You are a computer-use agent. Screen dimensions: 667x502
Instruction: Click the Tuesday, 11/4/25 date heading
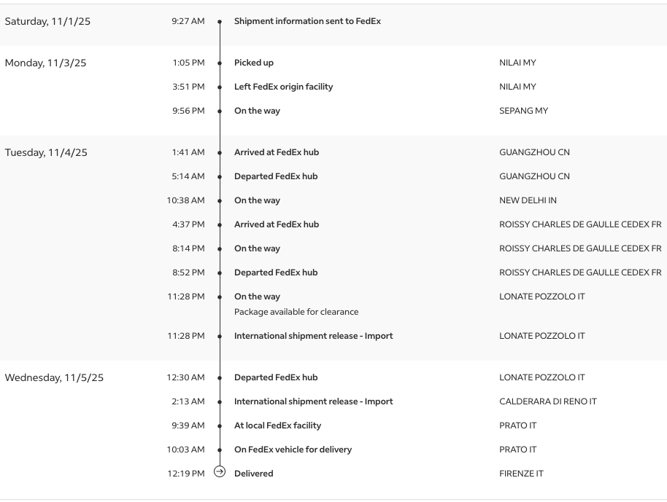[x=46, y=152]
